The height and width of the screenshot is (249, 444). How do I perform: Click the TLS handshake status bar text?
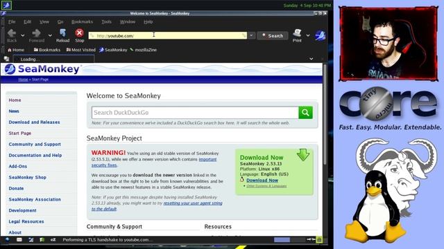(x=108, y=240)
